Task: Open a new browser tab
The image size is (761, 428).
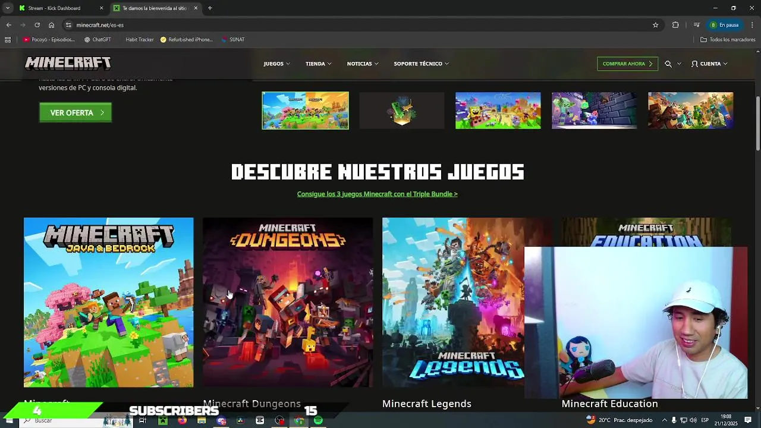Action: (210, 8)
